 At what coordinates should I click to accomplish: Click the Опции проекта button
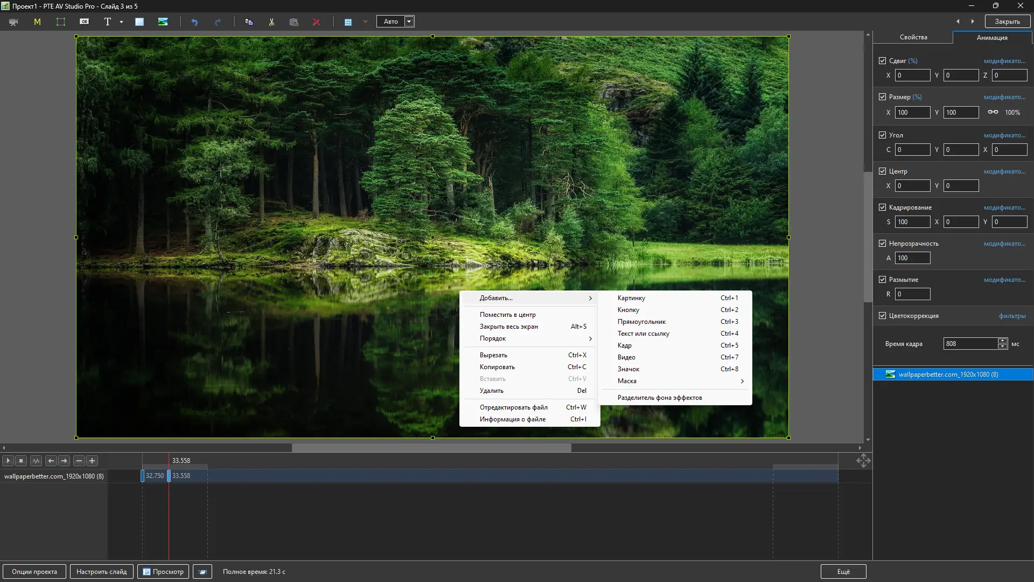pos(34,572)
